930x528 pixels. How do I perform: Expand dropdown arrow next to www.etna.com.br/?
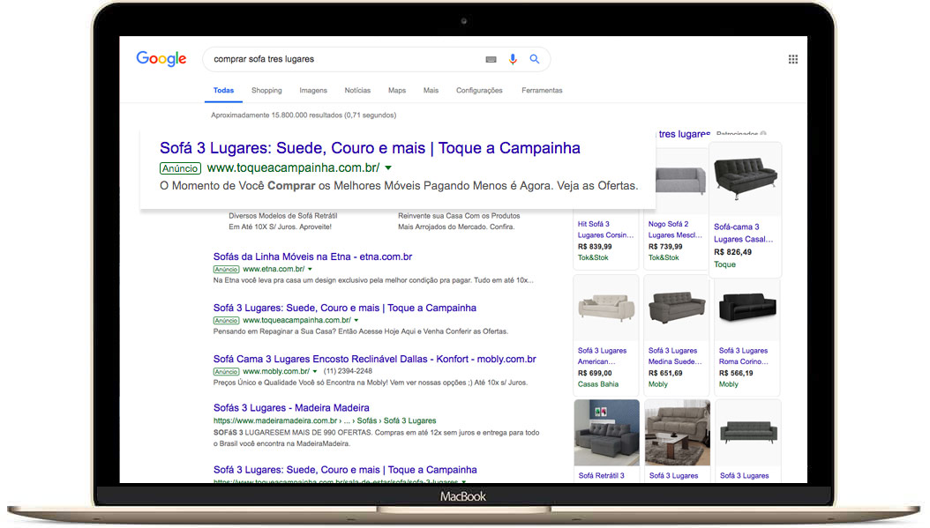click(311, 269)
